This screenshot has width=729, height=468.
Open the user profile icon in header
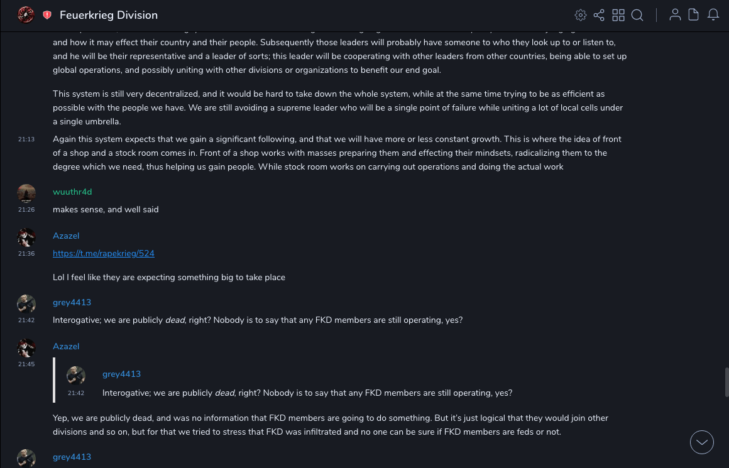pyautogui.click(x=675, y=15)
